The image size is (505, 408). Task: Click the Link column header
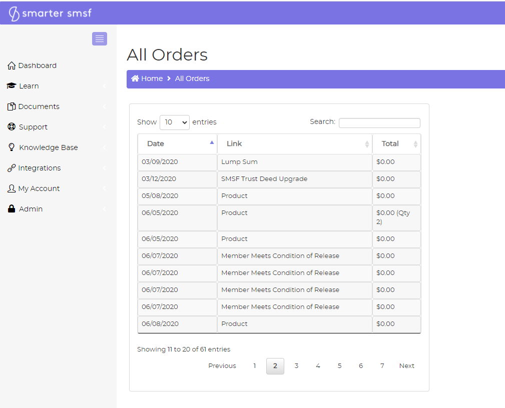click(295, 144)
